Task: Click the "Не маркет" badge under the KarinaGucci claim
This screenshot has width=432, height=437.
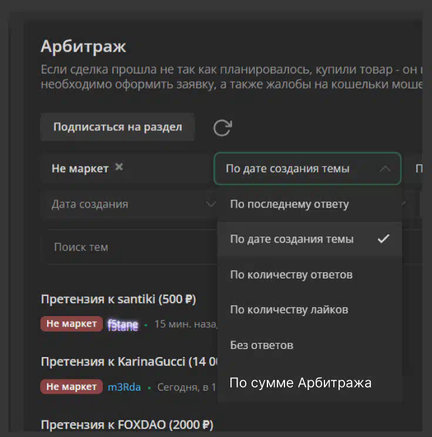Action: 71,386
